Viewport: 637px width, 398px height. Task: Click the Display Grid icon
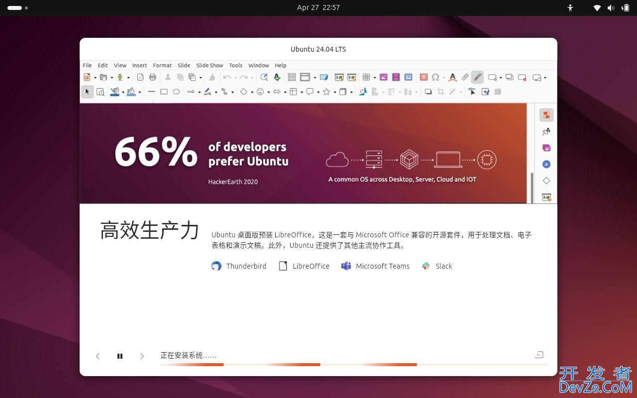coord(292,77)
